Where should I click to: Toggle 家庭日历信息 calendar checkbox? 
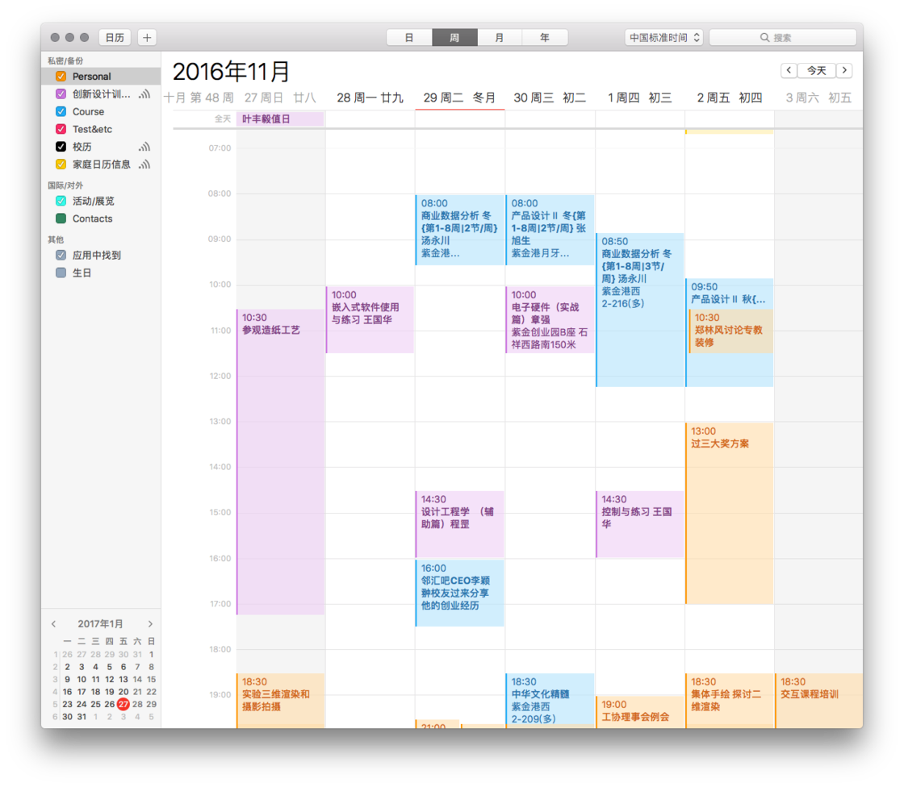(61, 164)
